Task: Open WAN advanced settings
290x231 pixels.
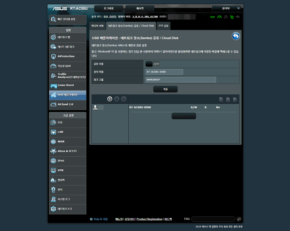Action: 68,142
